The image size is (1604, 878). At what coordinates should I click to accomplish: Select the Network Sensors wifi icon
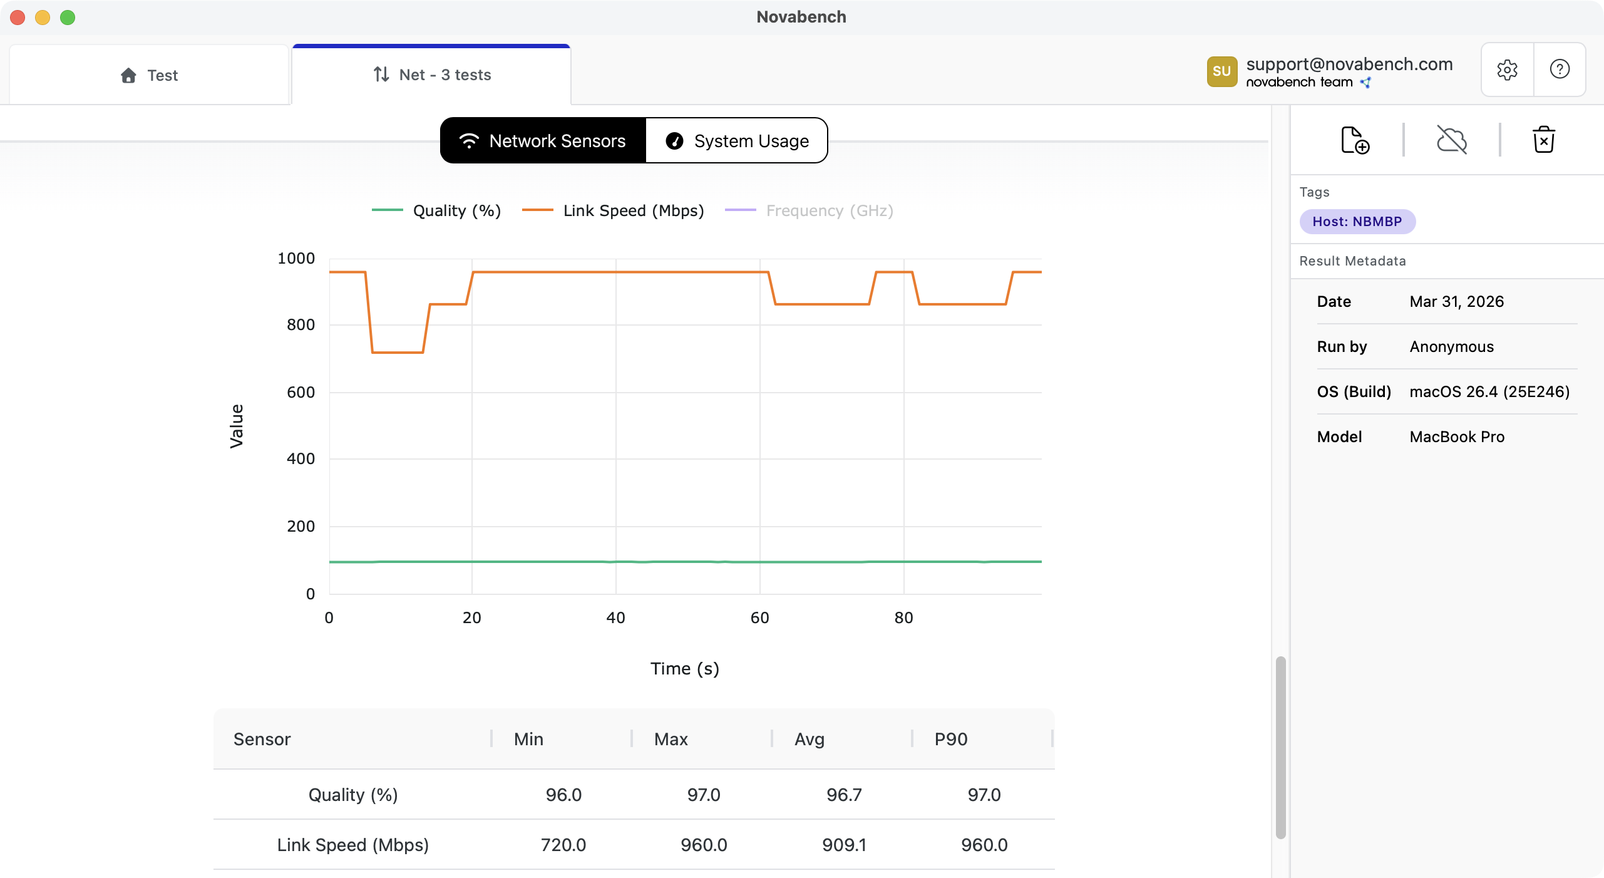point(469,140)
